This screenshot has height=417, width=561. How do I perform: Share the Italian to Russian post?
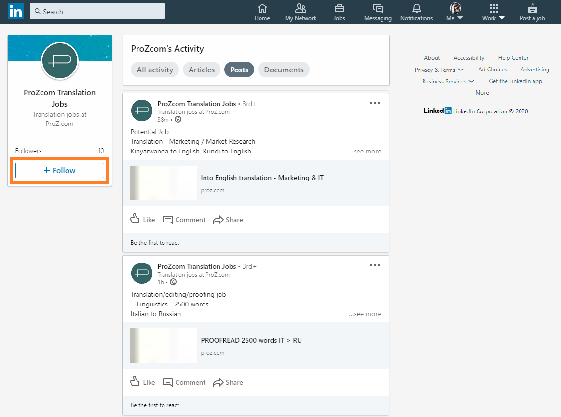[x=228, y=382]
